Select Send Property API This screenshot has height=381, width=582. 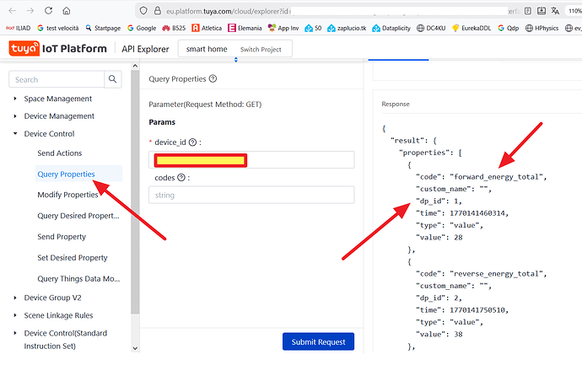(x=62, y=237)
